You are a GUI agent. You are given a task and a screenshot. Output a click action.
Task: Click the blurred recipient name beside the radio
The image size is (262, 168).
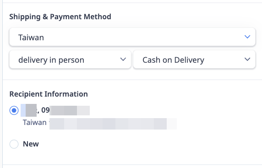click(28, 110)
